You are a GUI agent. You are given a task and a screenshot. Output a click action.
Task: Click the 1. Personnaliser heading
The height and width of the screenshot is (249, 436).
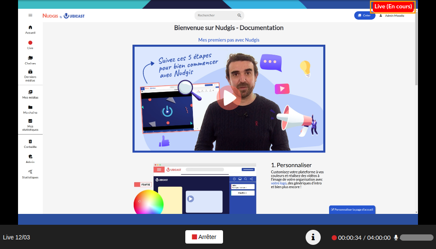click(291, 165)
